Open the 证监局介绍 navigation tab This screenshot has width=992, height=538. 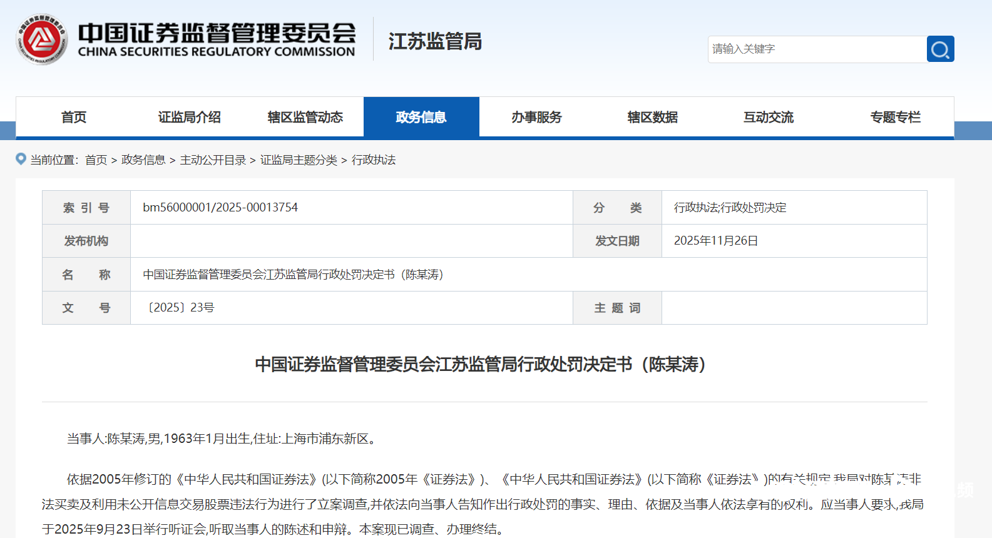coord(189,117)
